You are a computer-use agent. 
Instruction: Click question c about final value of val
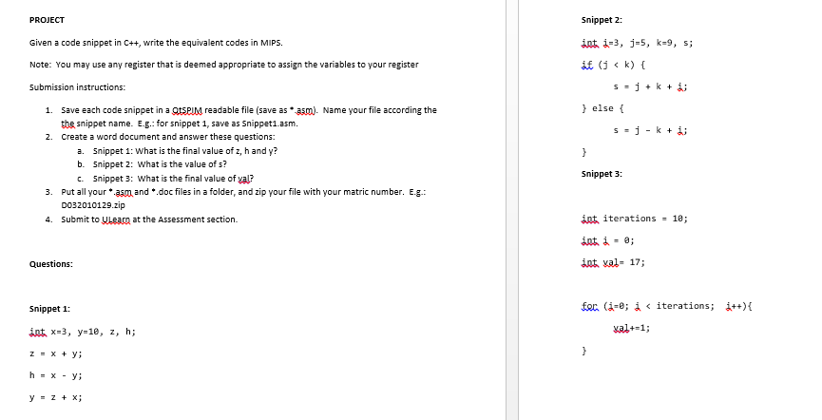(x=174, y=179)
